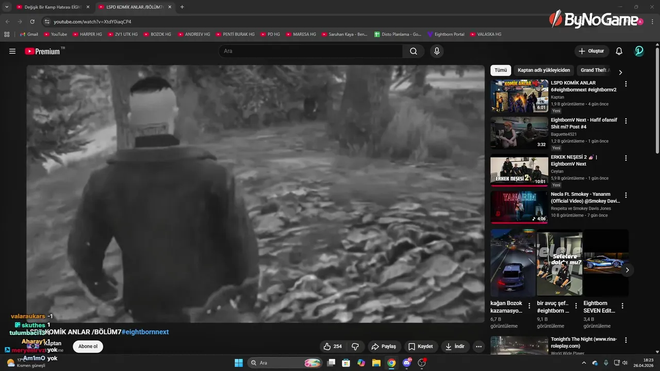This screenshot has width=660, height=371.
Task: Open Necla Yanarım video thumbnail
Action: point(519,207)
